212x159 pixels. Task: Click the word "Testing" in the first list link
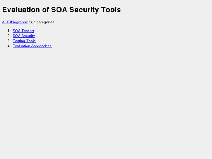coord(27,31)
